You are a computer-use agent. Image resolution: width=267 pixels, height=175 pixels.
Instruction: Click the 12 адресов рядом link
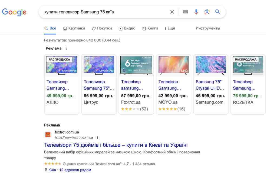point(75,170)
